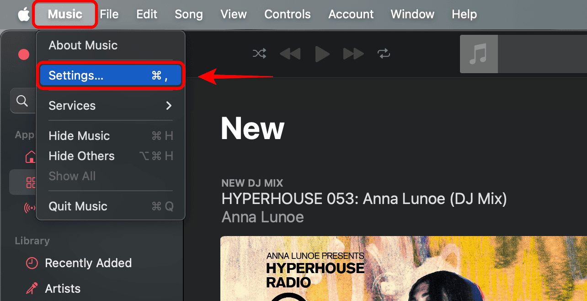The image size is (587, 301).
Task: Click the music note artwork placeholder
Action: tap(478, 54)
